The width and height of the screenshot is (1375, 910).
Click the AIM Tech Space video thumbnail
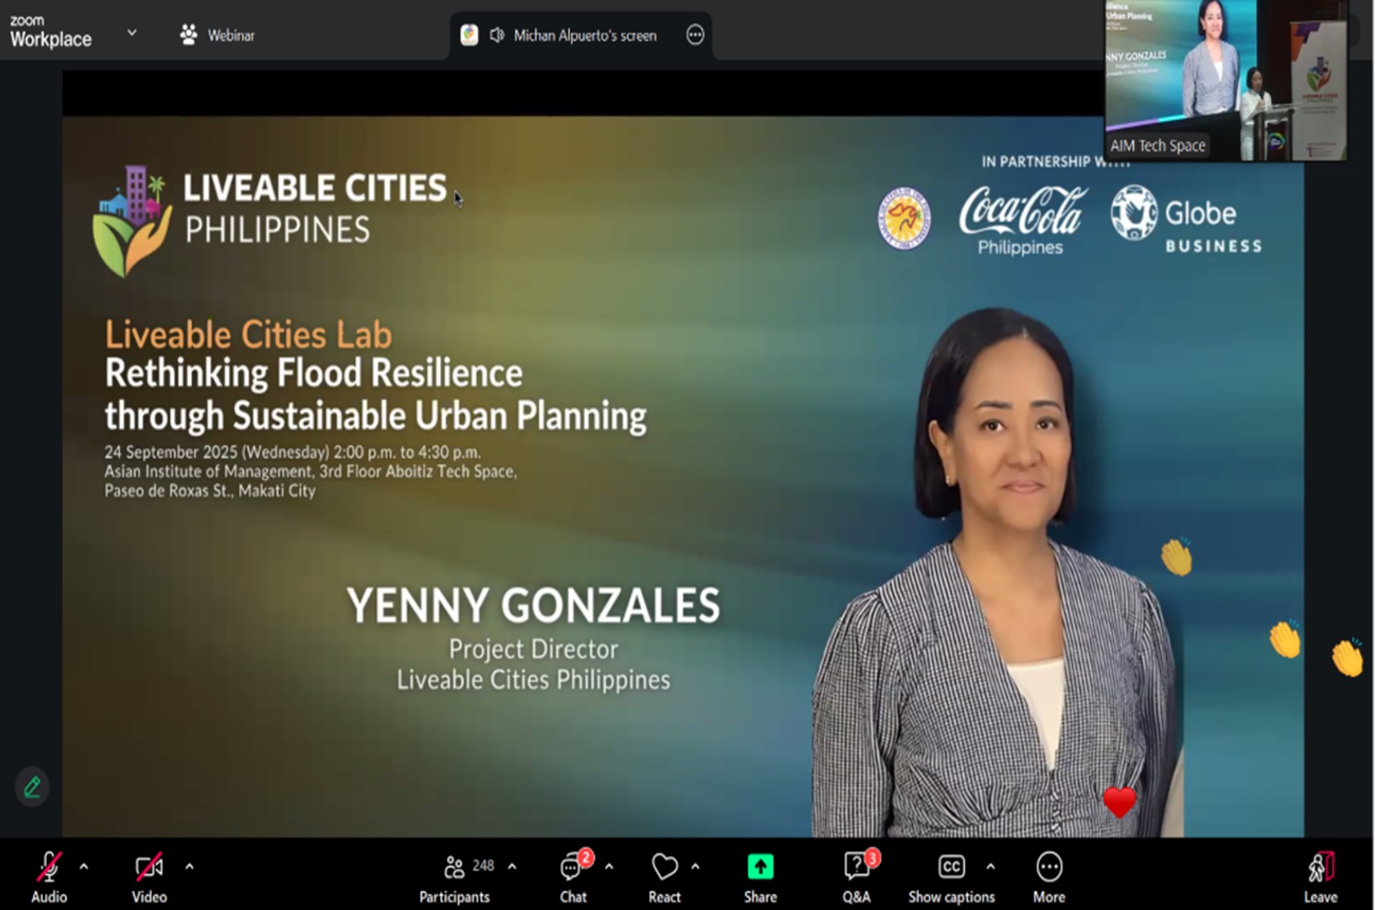[1225, 82]
